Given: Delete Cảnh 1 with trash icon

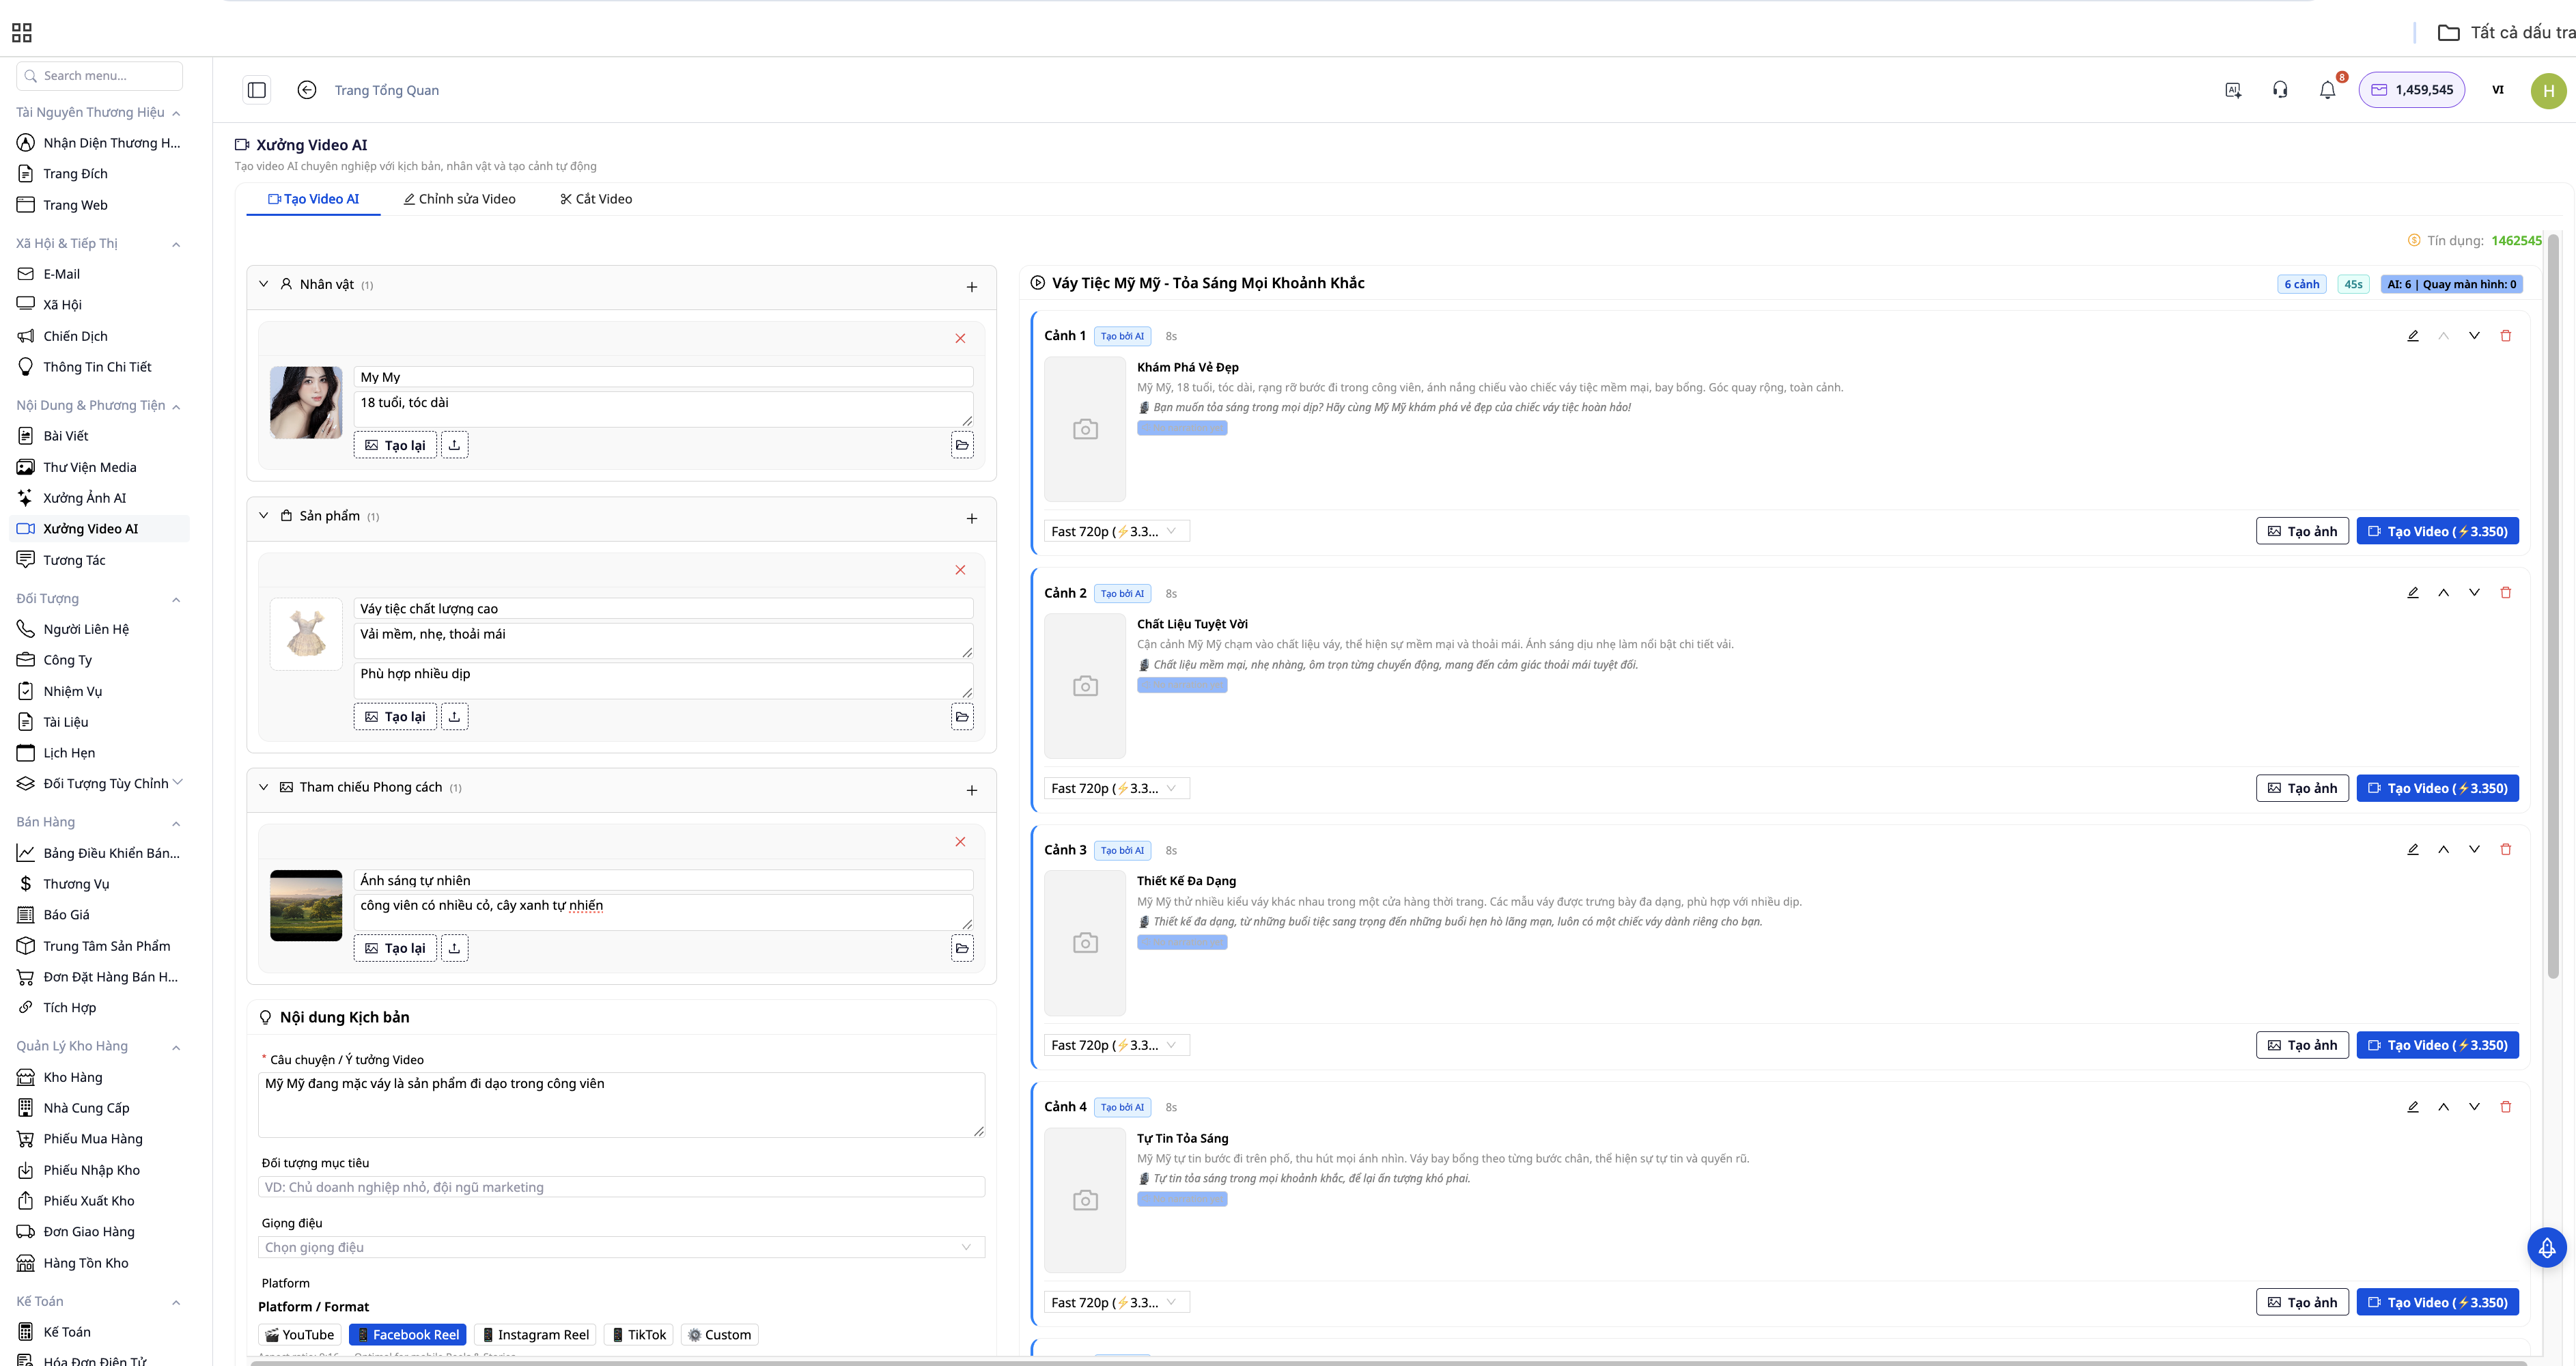Looking at the screenshot, I should point(2505,336).
